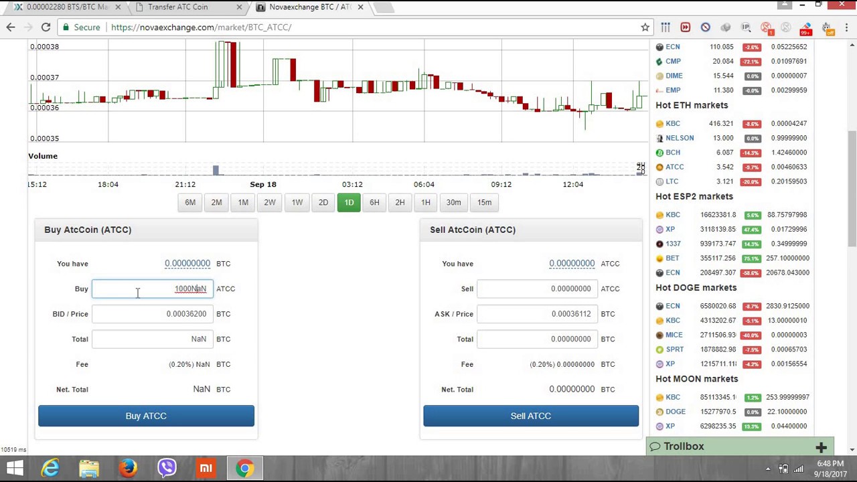Open the Windows Start menu
Image resolution: width=857 pixels, height=482 pixels.
tap(15, 468)
